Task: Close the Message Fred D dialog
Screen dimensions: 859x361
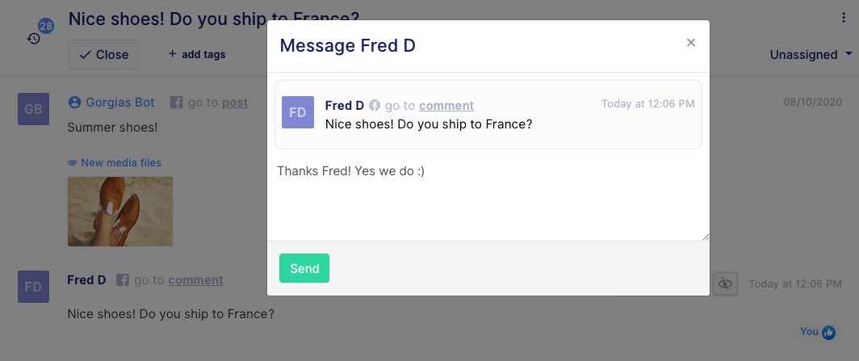Action: coord(691,43)
